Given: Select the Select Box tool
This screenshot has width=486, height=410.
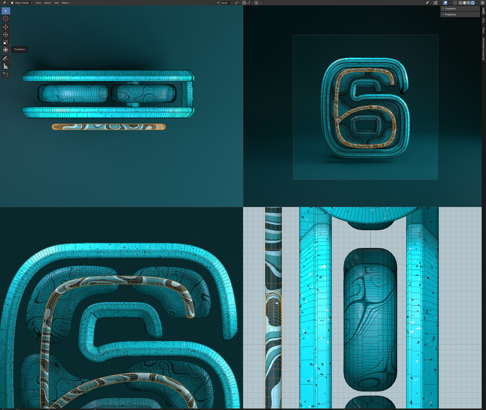Looking at the screenshot, I should 6,11.
